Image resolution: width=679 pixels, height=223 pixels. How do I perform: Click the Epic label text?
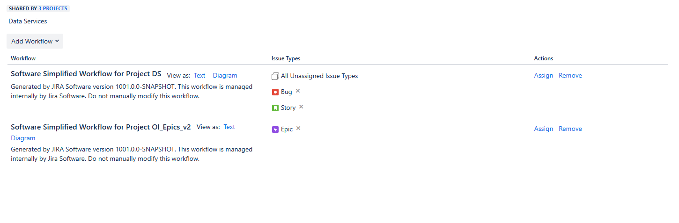[x=287, y=129]
